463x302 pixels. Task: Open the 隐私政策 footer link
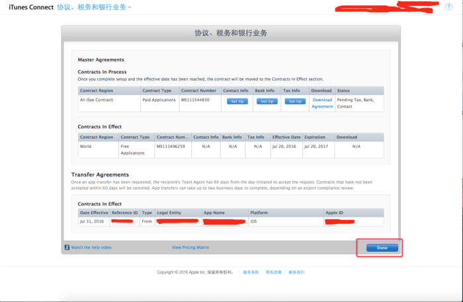pyautogui.click(x=274, y=272)
